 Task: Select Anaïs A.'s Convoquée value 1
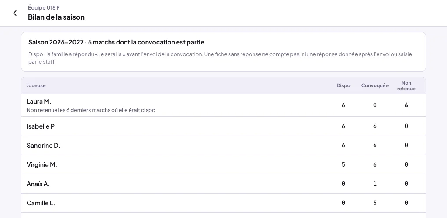(x=375, y=184)
